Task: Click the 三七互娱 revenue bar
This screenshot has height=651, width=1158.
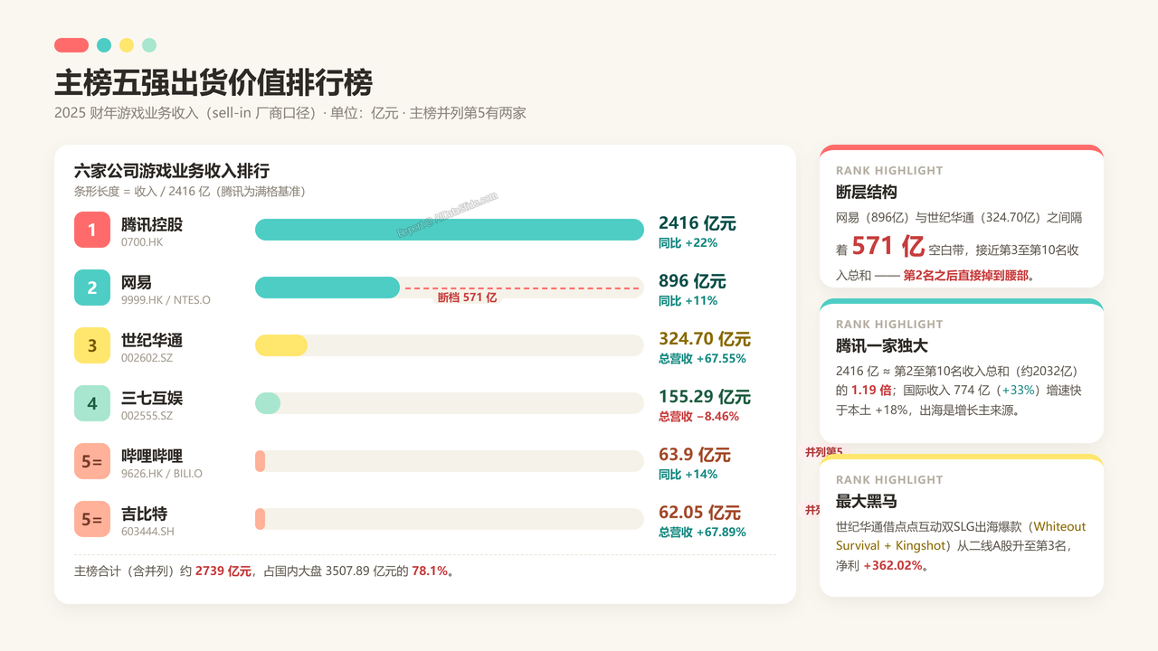Action: 268,403
